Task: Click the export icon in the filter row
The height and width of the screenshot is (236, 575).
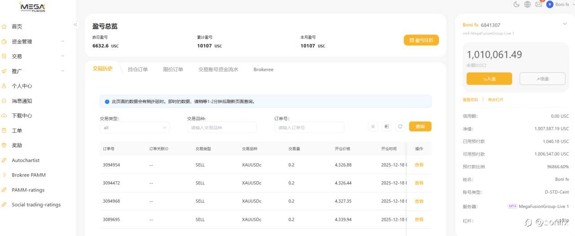Action: click(386, 127)
